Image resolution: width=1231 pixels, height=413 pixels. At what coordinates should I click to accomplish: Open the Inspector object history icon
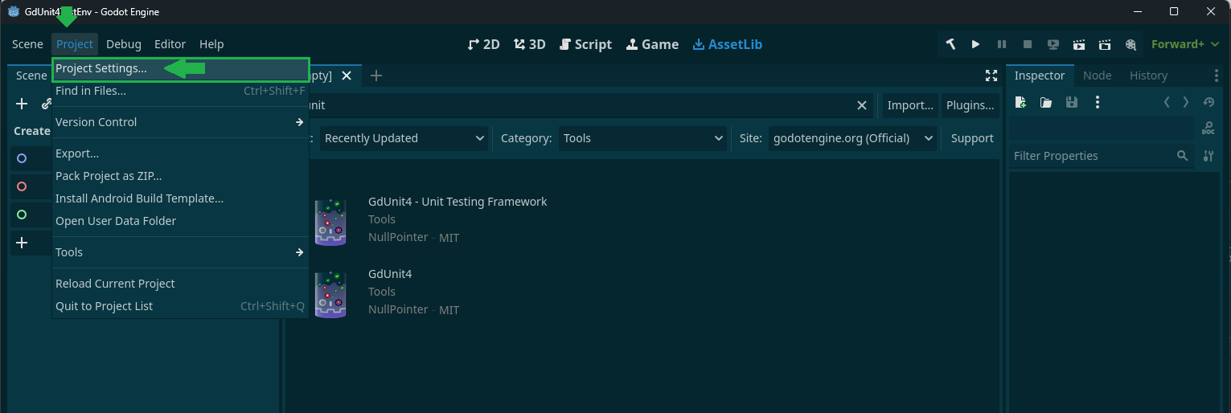1208,102
